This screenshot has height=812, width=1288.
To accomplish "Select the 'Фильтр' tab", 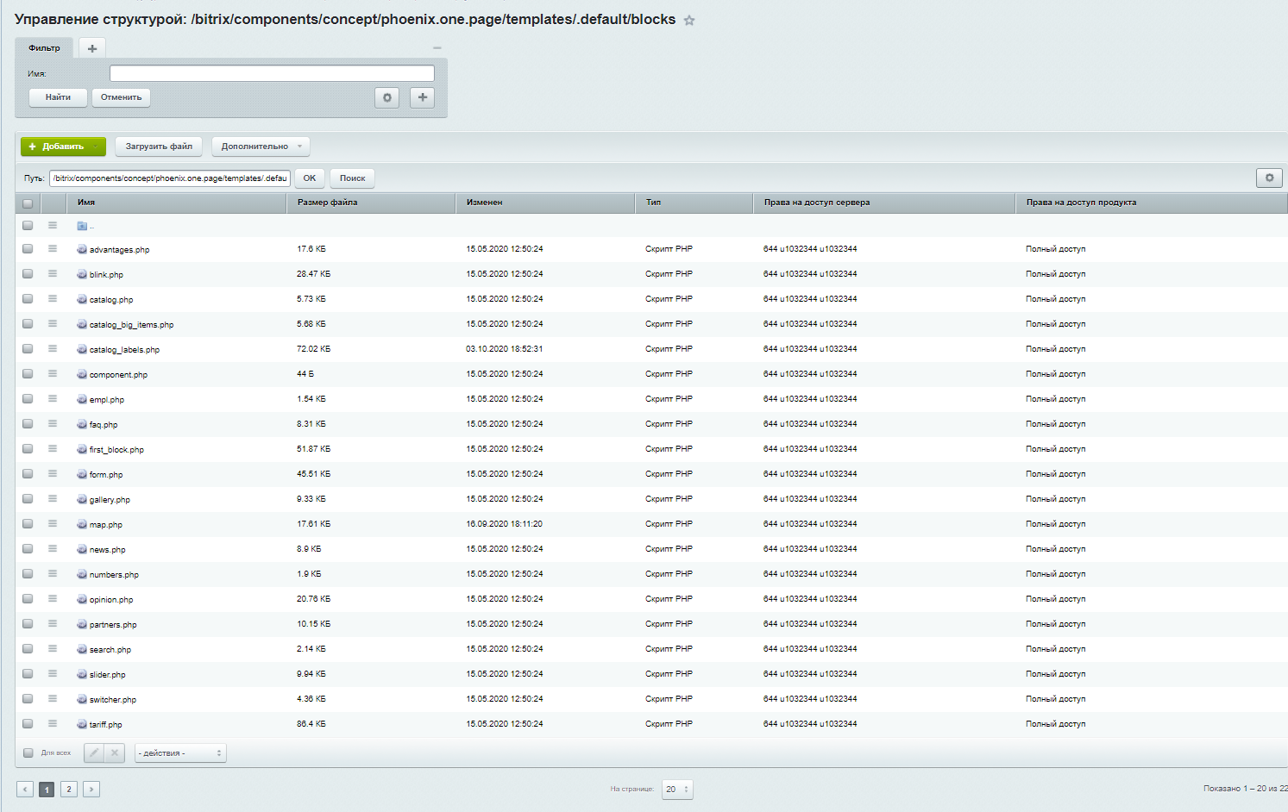I will pyautogui.click(x=44, y=48).
